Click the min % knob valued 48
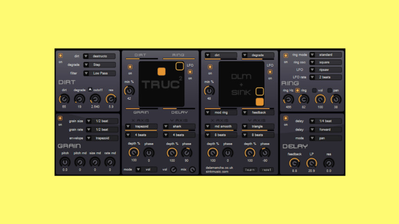399x224 pixels. (x=209, y=90)
